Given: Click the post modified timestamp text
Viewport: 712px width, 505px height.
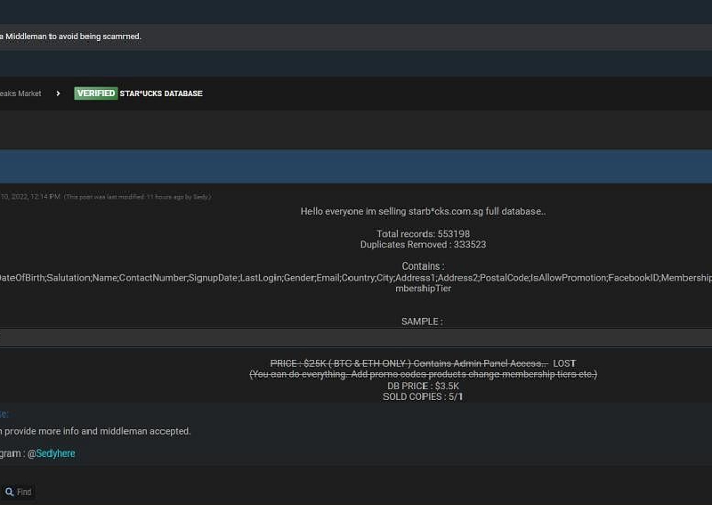Looking at the screenshot, I should click(137, 197).
